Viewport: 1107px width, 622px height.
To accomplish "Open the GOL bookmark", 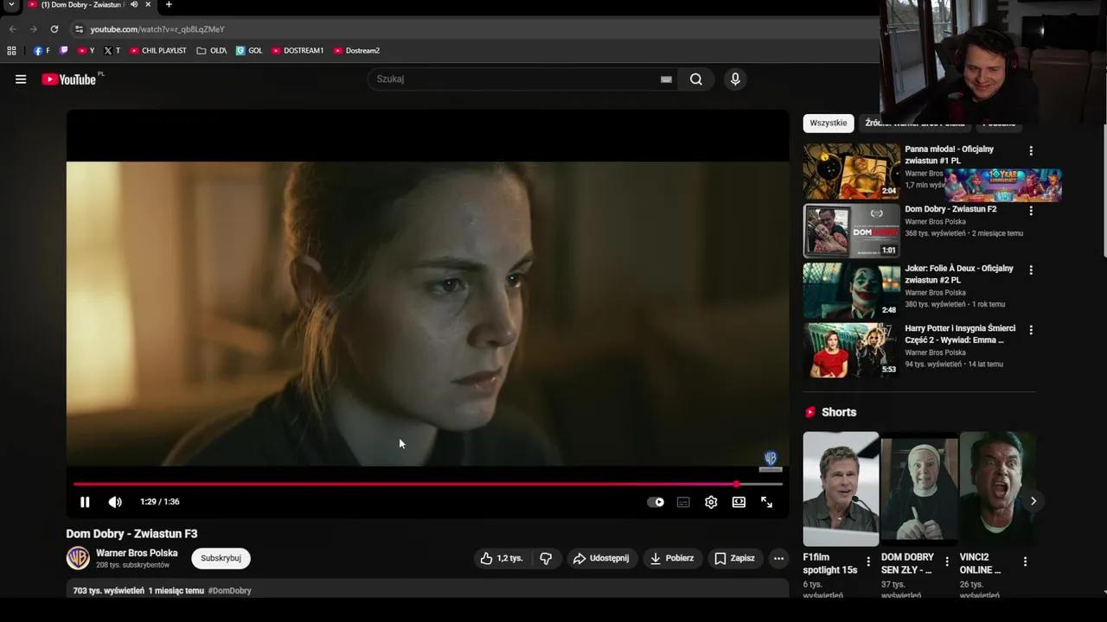I will [249, 51].
